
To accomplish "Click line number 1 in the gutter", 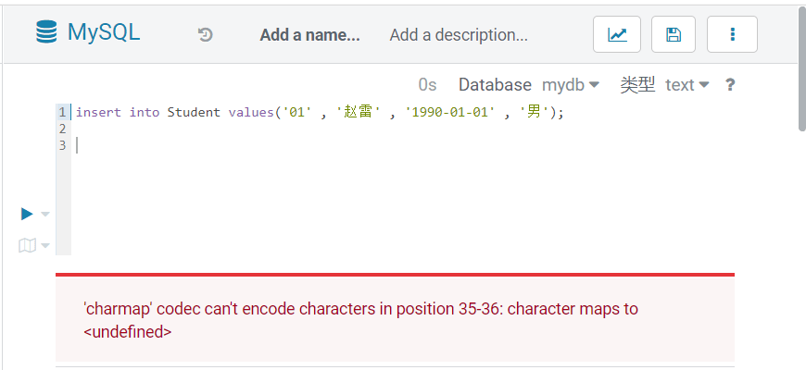I will click(x=62, y=112).
